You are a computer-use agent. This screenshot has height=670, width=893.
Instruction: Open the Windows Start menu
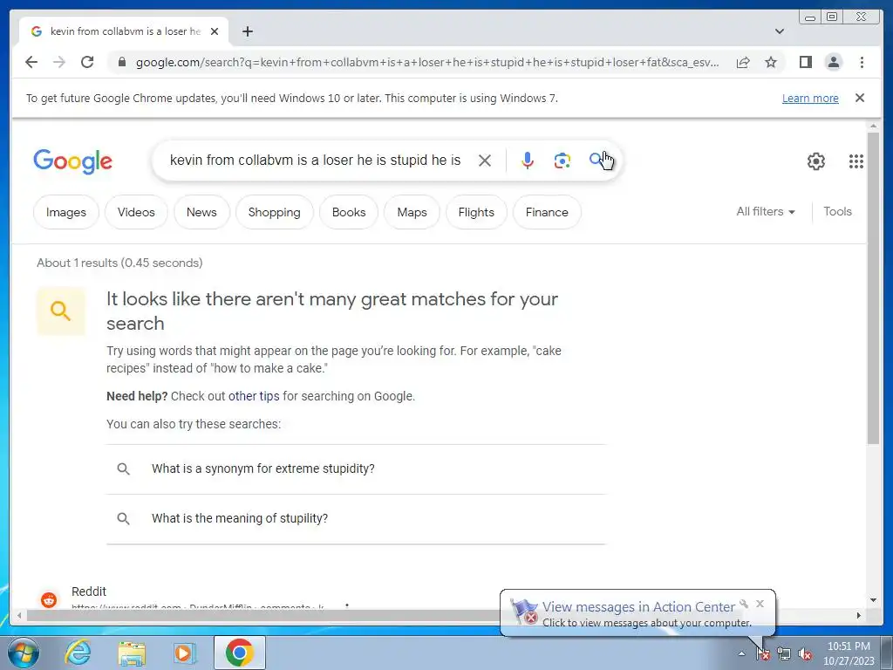point(24,653)
